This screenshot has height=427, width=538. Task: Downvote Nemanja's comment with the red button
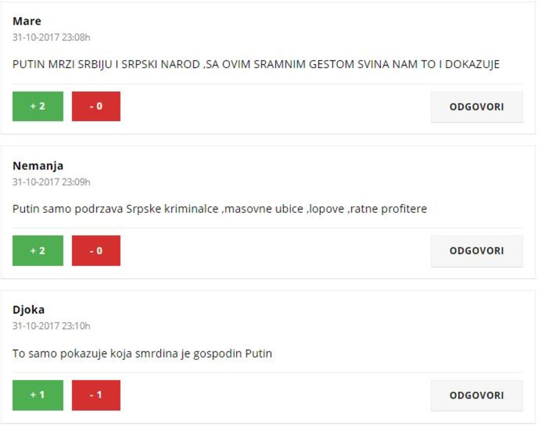96,251
